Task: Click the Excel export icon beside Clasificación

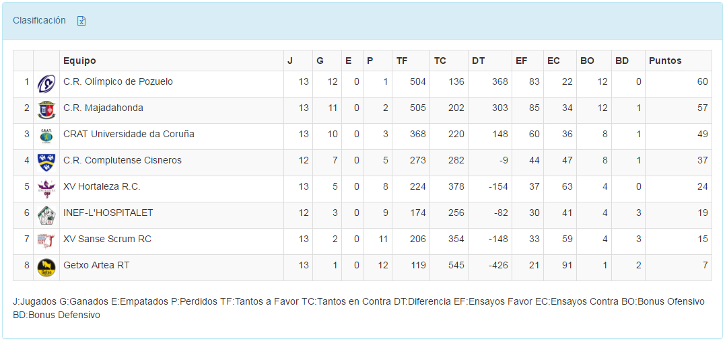Action: [x=81, y=21]
